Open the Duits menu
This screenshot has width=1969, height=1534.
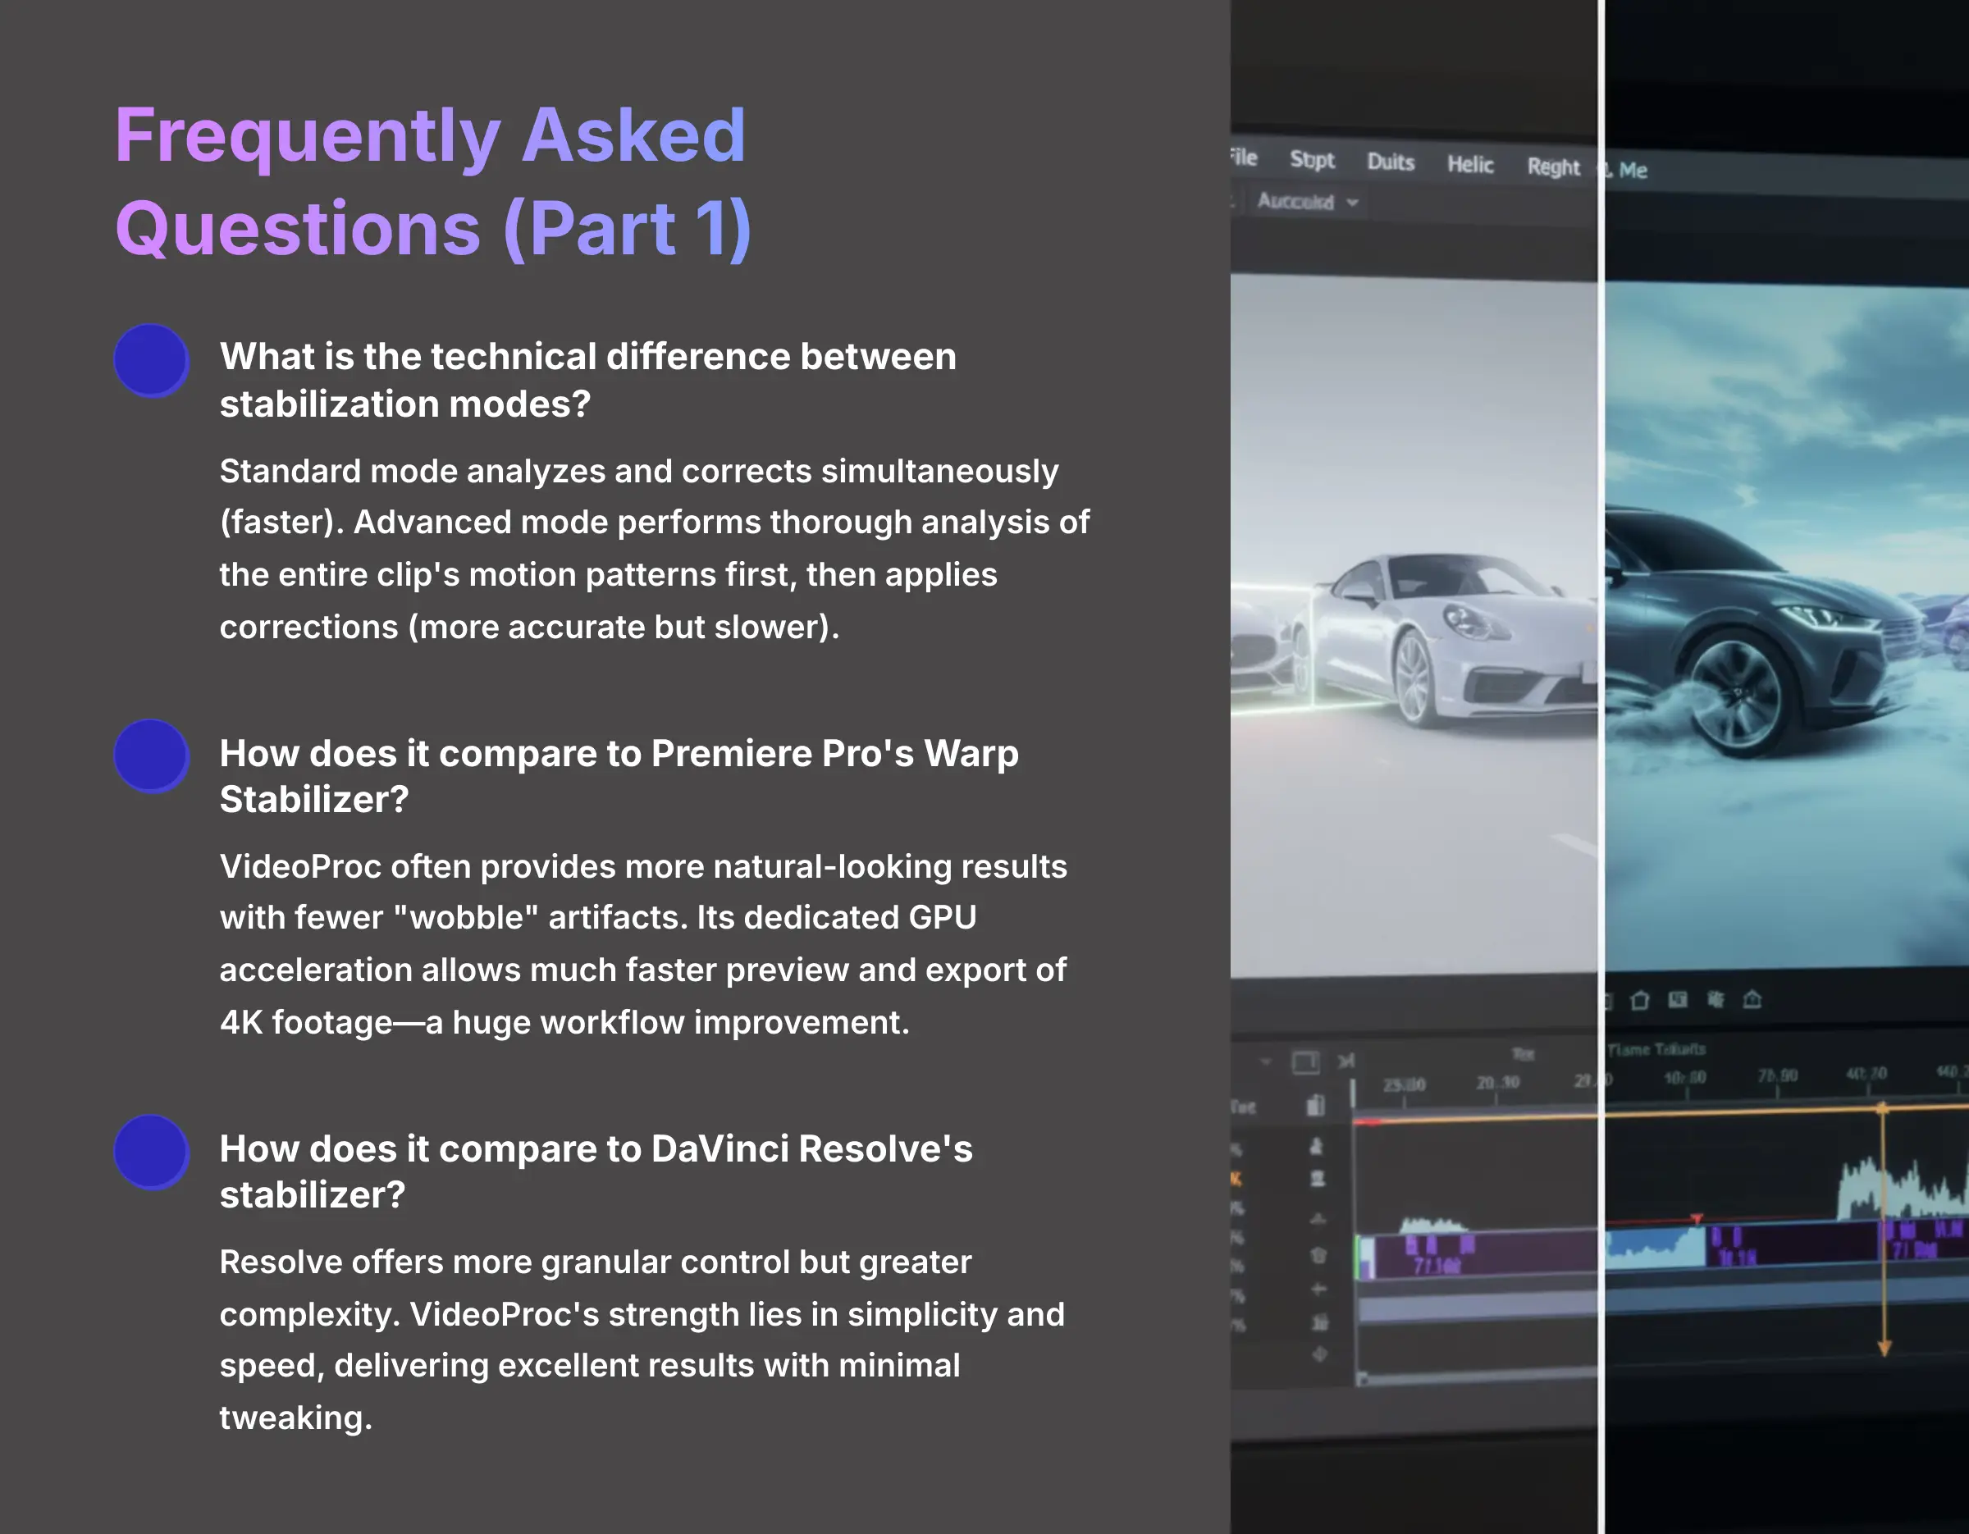click(x=1391, y=162)
